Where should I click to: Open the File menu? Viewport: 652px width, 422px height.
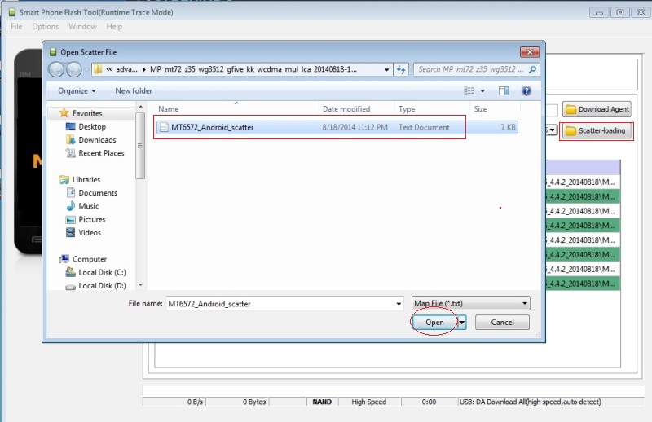click(16, 26)
